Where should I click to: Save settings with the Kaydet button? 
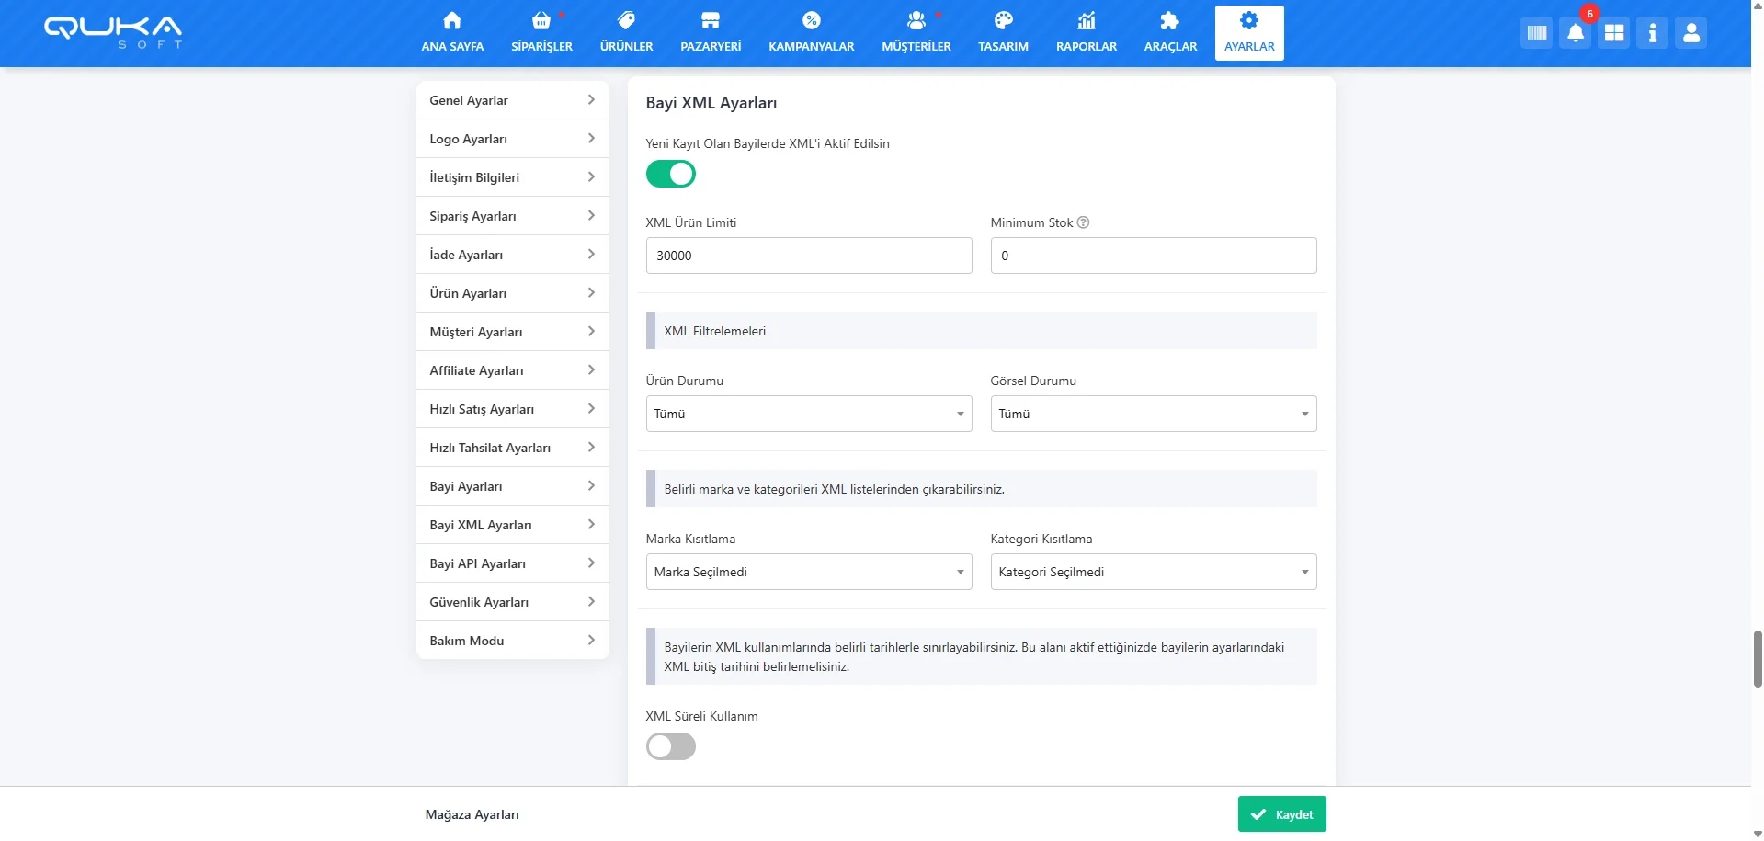[x=1281, y=814]
